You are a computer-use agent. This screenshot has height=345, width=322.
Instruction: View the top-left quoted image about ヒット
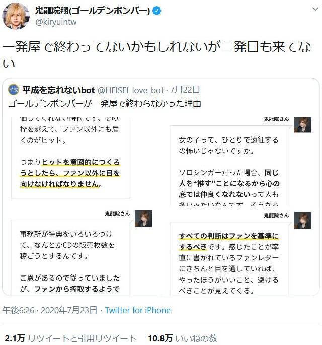click(x=81, y=161)
